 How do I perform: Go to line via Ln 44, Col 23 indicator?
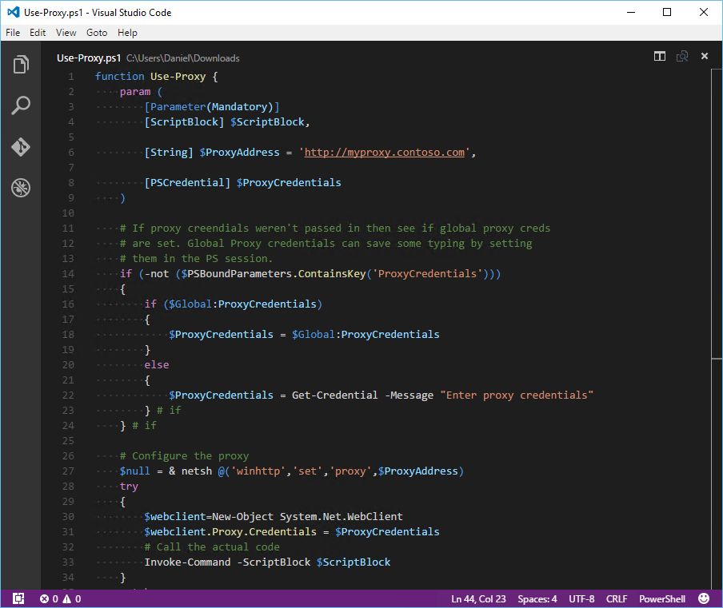pyautogui.click(x=478, y=598)
